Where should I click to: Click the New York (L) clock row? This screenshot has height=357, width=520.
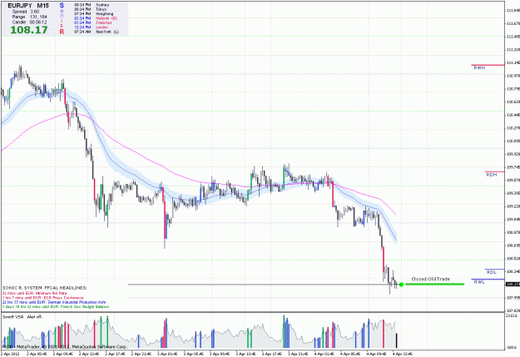point(97,32)
